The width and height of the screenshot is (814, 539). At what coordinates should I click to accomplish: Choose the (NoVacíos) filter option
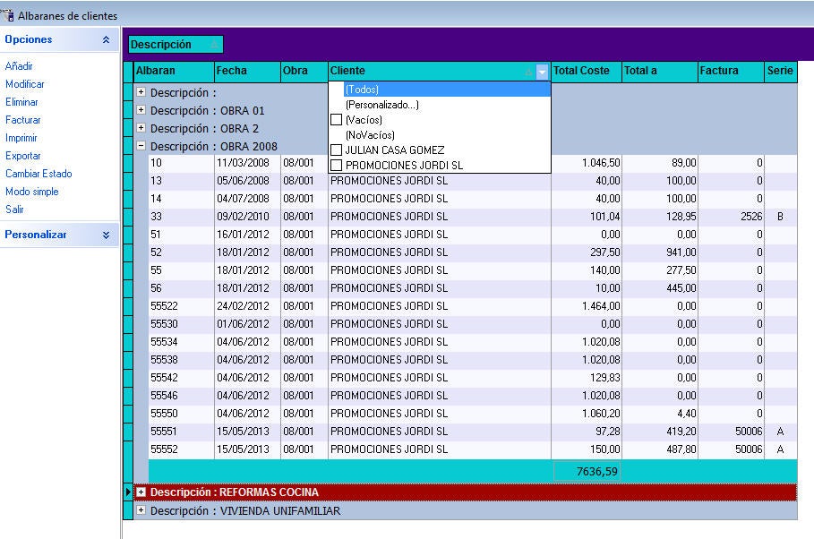pyautogui.click(x=370, y=135)
